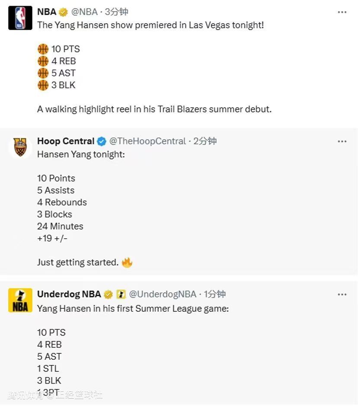The width and height of the screenshot is (358, 406).
Task: Click the Underdog affiliate badge icon
Action: [121, 294]
